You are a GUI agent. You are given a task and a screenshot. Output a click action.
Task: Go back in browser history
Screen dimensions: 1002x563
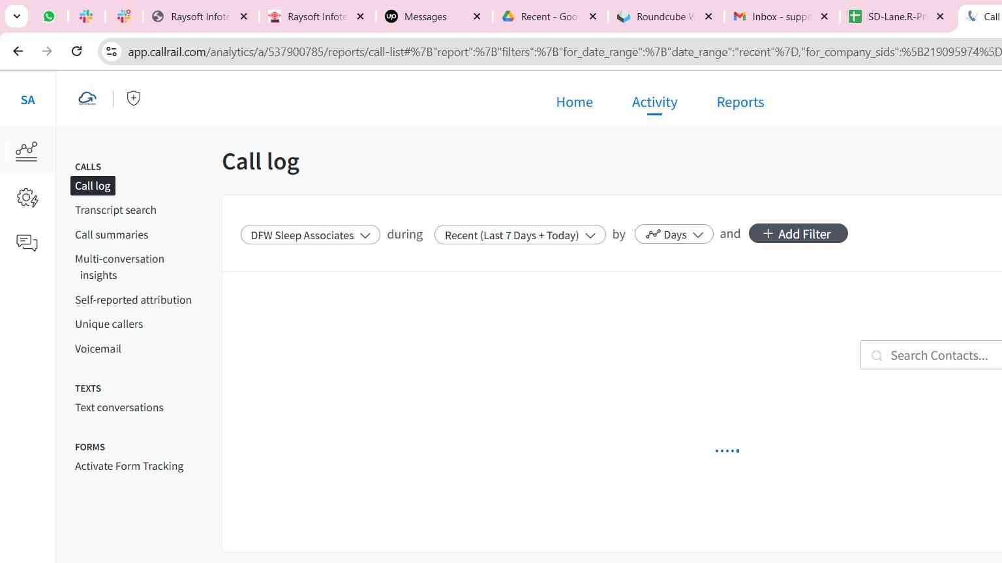18,51
